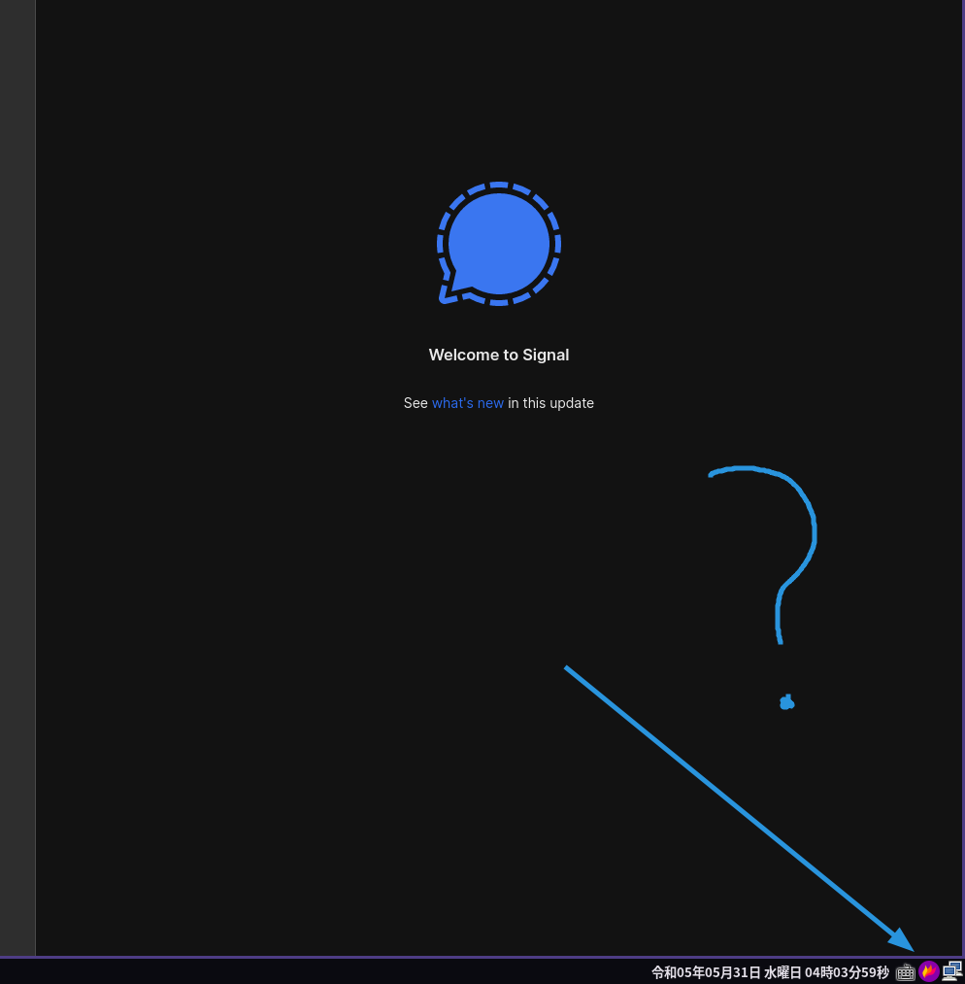Screen dimensions: 965x984
Task: Open the dual-monitor system tray icon
Action: pos(951,970)
